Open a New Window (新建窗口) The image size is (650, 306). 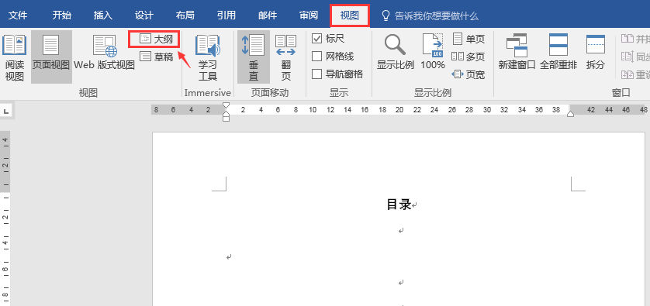click(517, 52)
